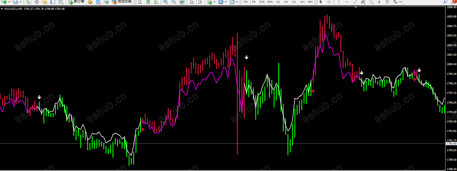Image resolution: width=457 pixels, height=171 pixels.
Task: Select the standard cursor tool
Action: (321, 2)
